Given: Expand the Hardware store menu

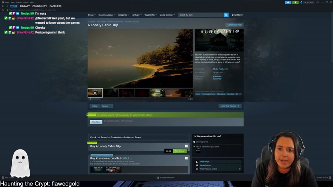Looking at the screenshot, I should [137, 15].
